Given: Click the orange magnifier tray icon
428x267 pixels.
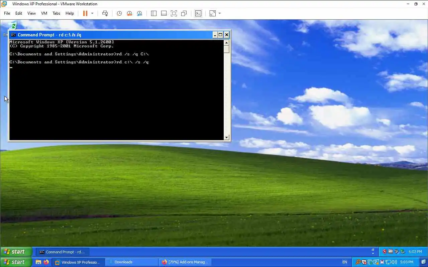Looking at the screenshot, I should click(x=358, y=262).
